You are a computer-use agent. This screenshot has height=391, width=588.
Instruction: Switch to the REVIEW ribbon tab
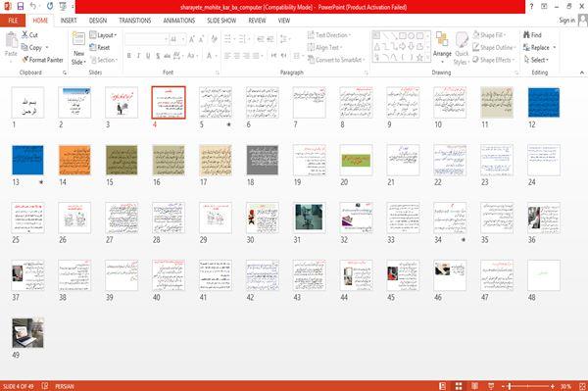(x=257, y=21)
